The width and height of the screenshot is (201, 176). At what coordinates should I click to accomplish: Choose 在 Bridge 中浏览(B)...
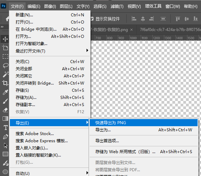50,29
